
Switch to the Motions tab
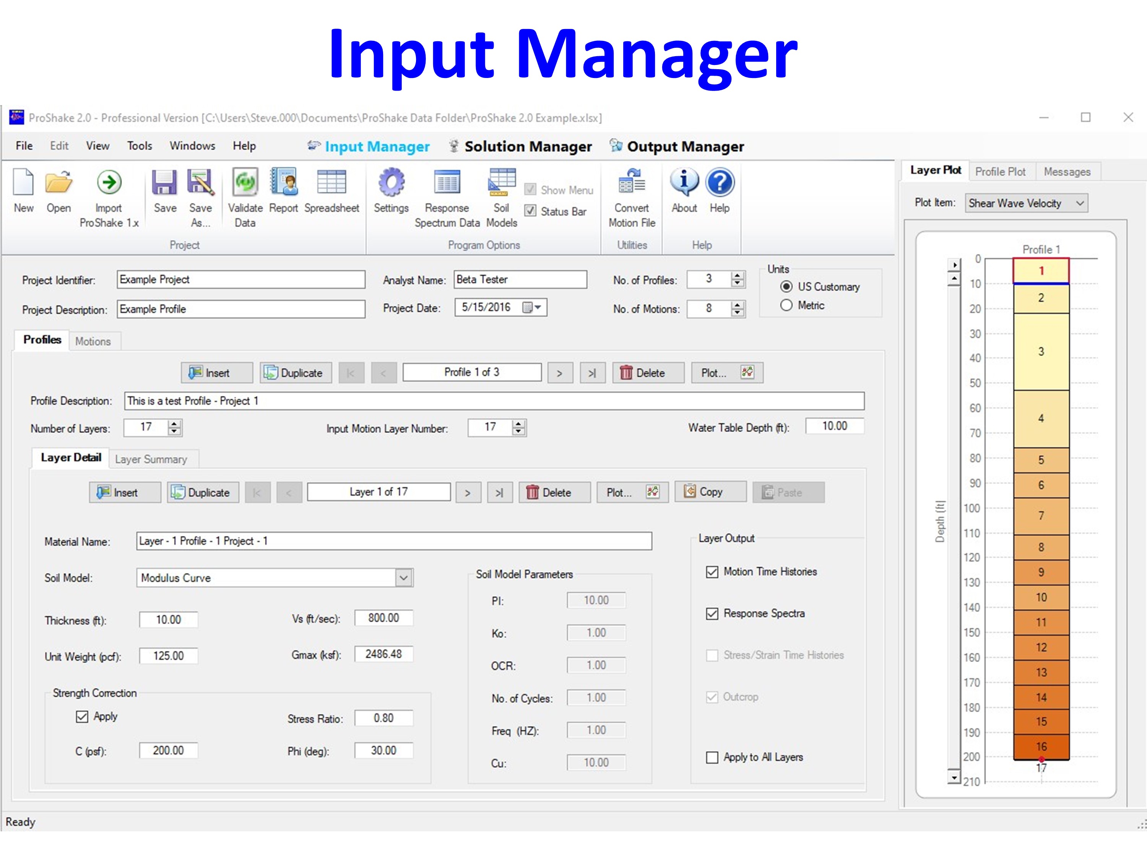[x=93, y=341]
